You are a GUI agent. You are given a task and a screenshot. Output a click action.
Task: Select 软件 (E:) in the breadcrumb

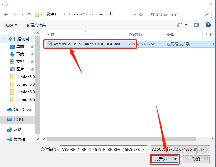pos(54,14)
